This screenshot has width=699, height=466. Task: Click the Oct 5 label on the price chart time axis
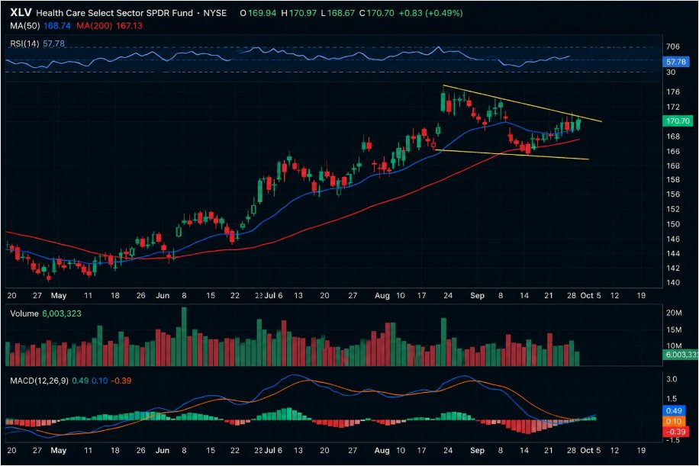click(591, 295)
